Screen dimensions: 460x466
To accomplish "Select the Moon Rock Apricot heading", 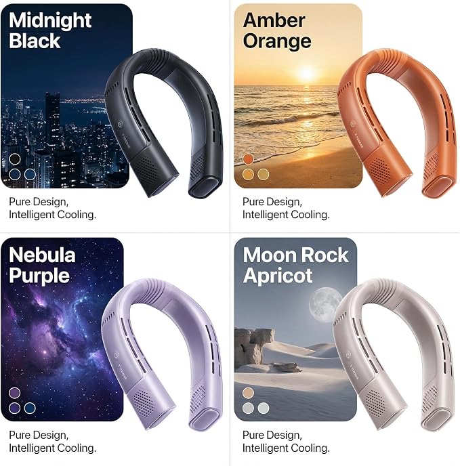I will click(295, 266).
